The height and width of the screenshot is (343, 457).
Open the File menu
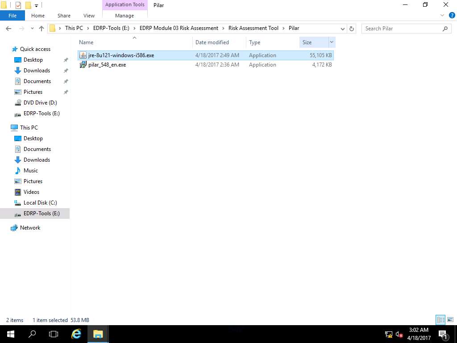[x=12, y=16]
